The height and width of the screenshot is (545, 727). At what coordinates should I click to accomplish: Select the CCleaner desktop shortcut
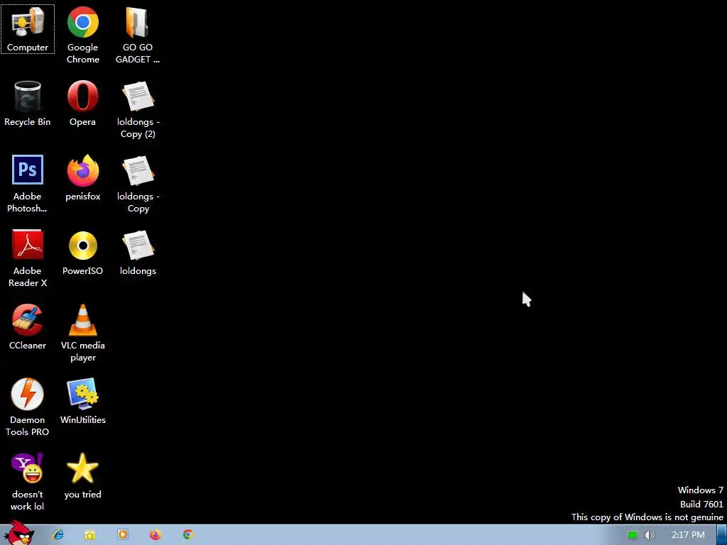28,327
